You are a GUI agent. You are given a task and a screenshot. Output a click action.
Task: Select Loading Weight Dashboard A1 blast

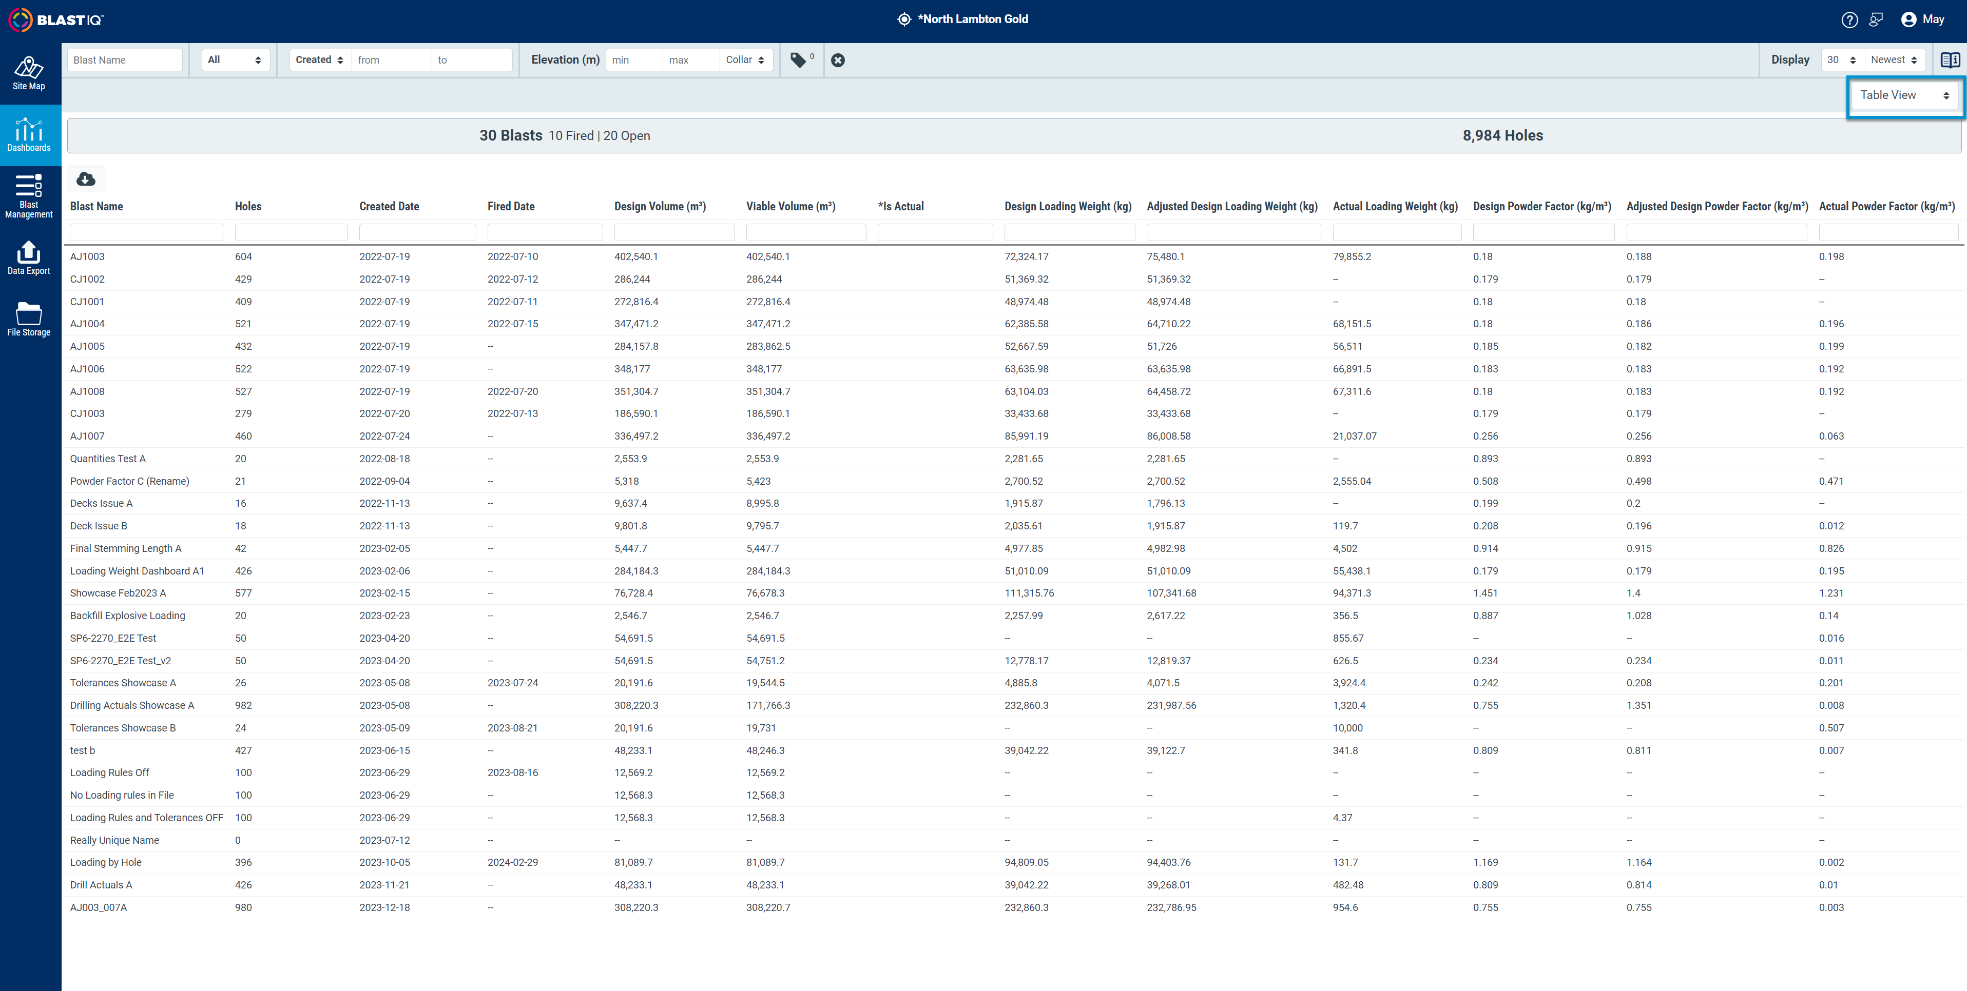coord(137,570)
